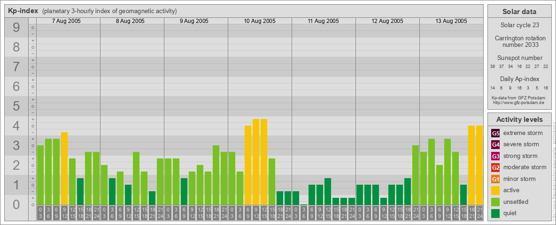Viewport: 556px width, 225px height.
Task: Click the large 0 on Kp axis
Action: click(x=16, y=204)
